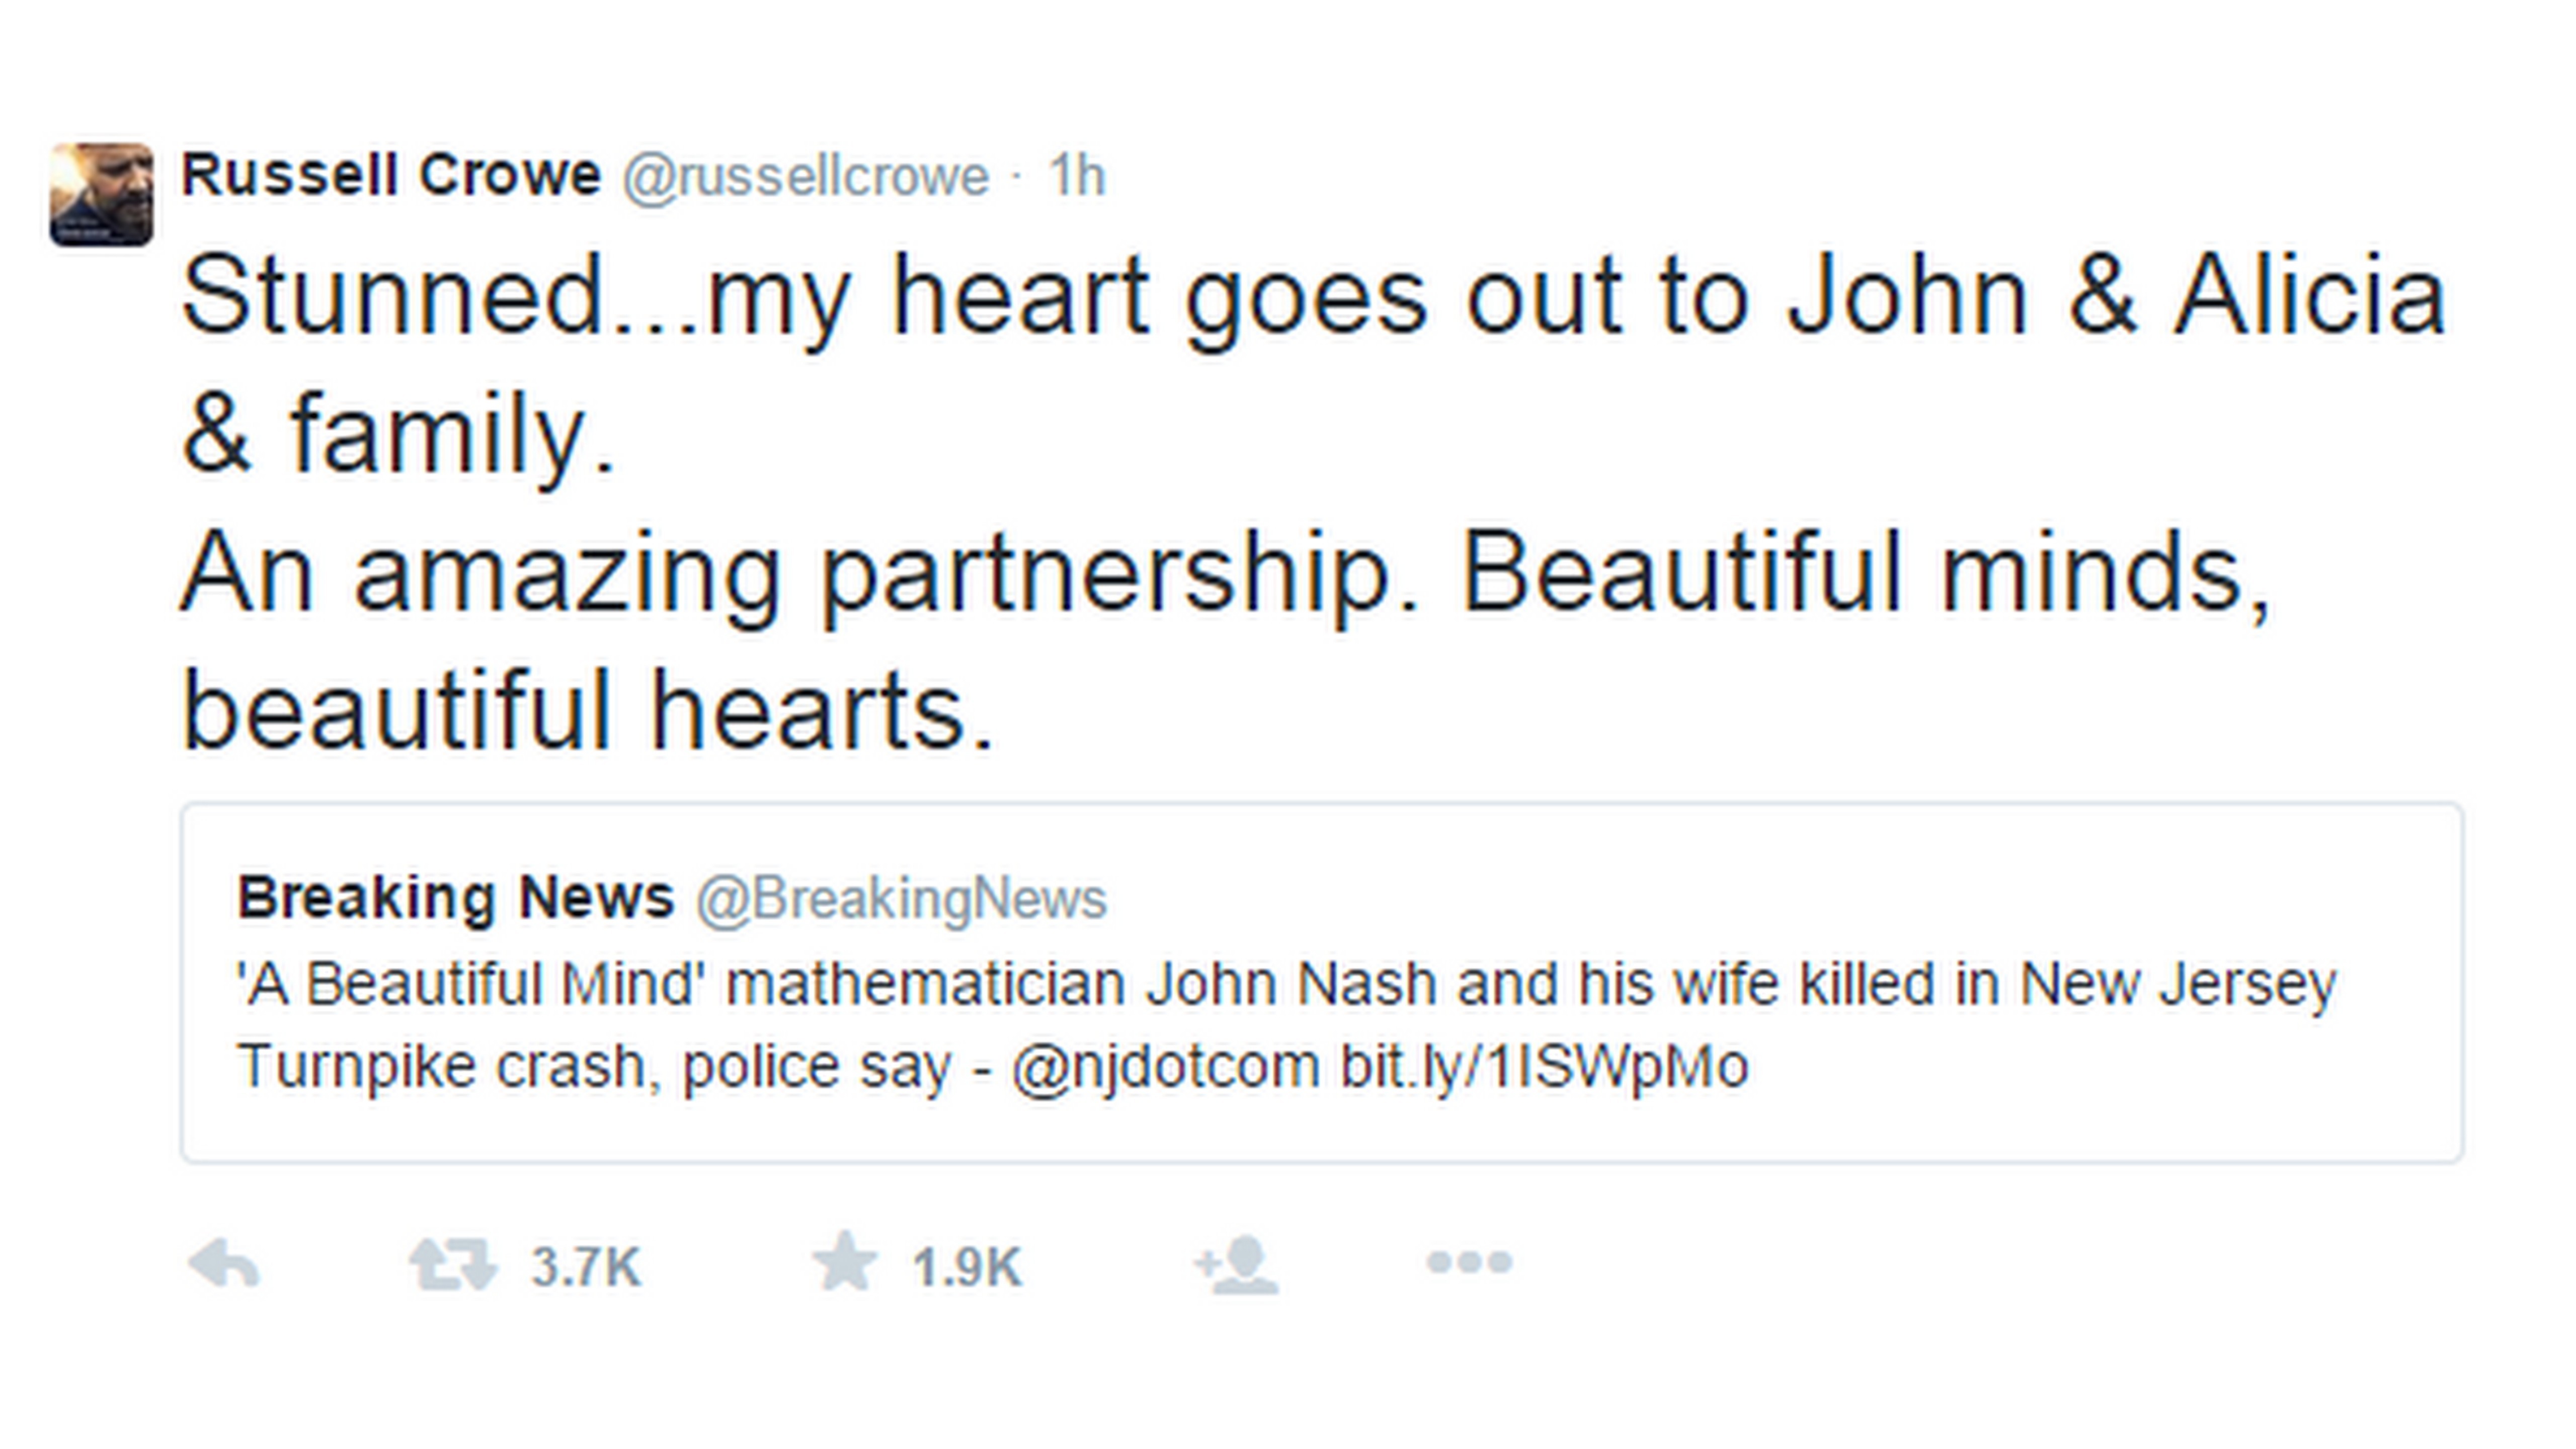This screenshot has height=1449, width=2576.
Task: Click the 'beautiful hearts.' closing line
Action: pos(588,710)
